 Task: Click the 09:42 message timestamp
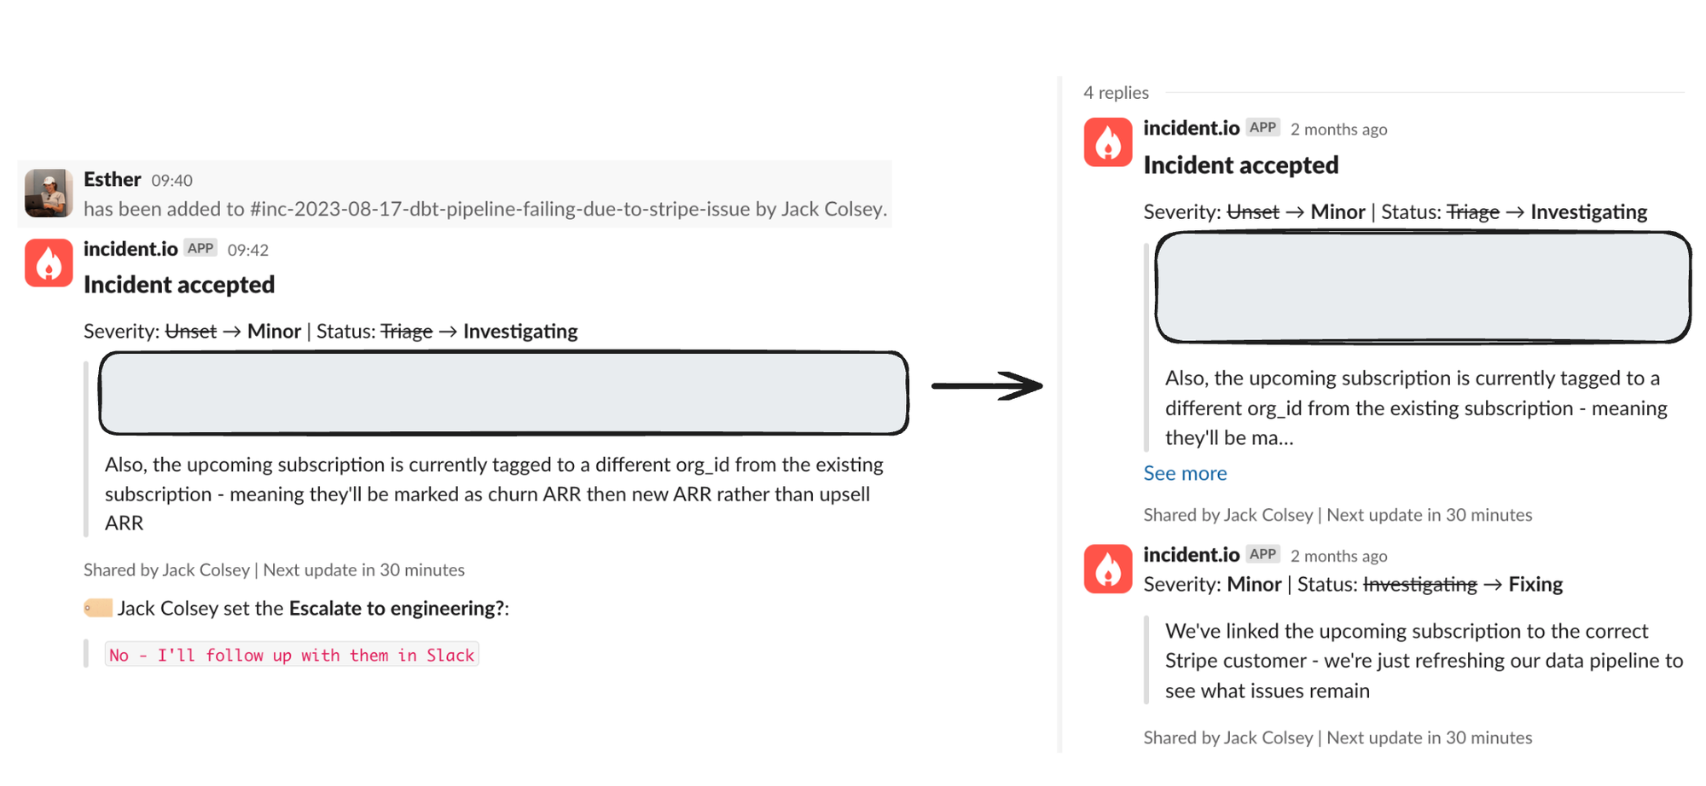pos(248,250)
